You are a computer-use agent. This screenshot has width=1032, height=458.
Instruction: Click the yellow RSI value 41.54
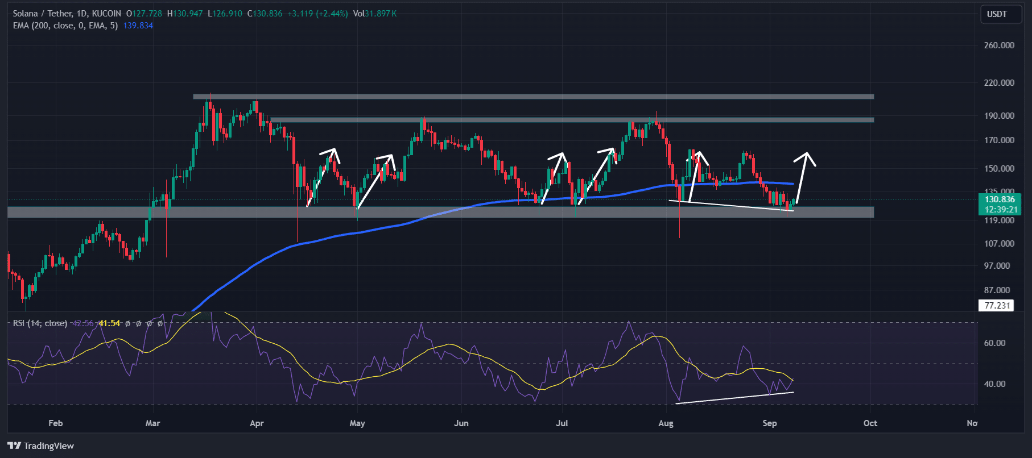click(109, 323)
